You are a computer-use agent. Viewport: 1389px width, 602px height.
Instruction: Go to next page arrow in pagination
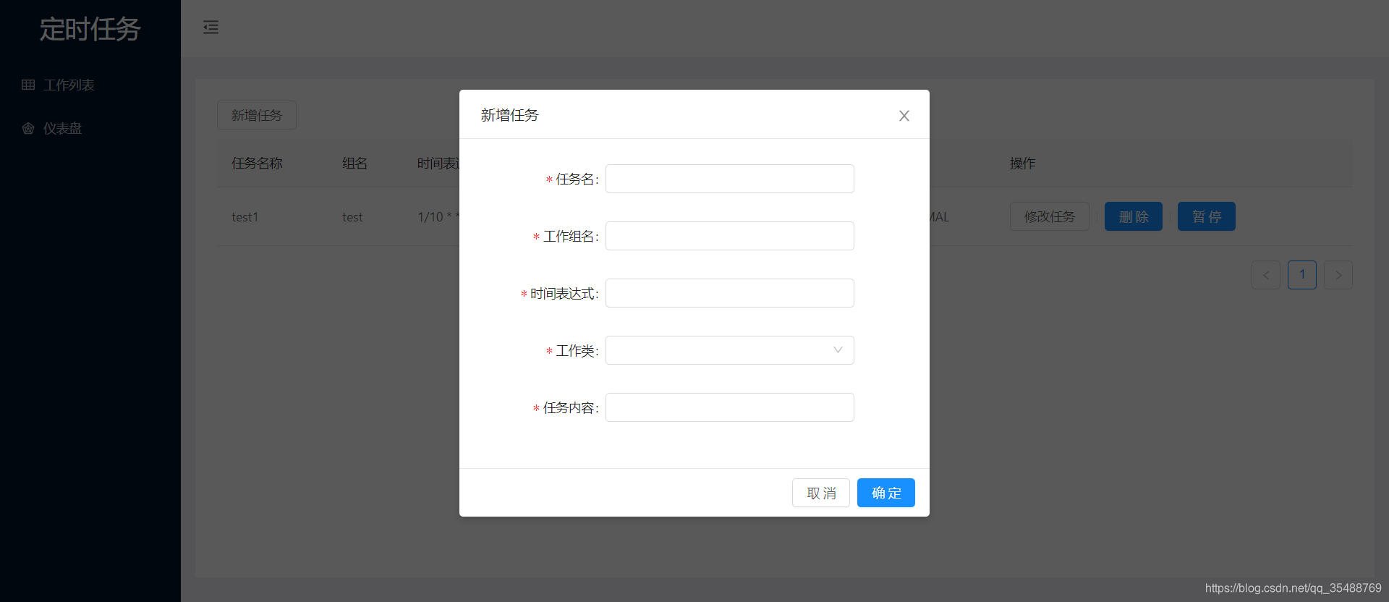(x=1338, y=275)
